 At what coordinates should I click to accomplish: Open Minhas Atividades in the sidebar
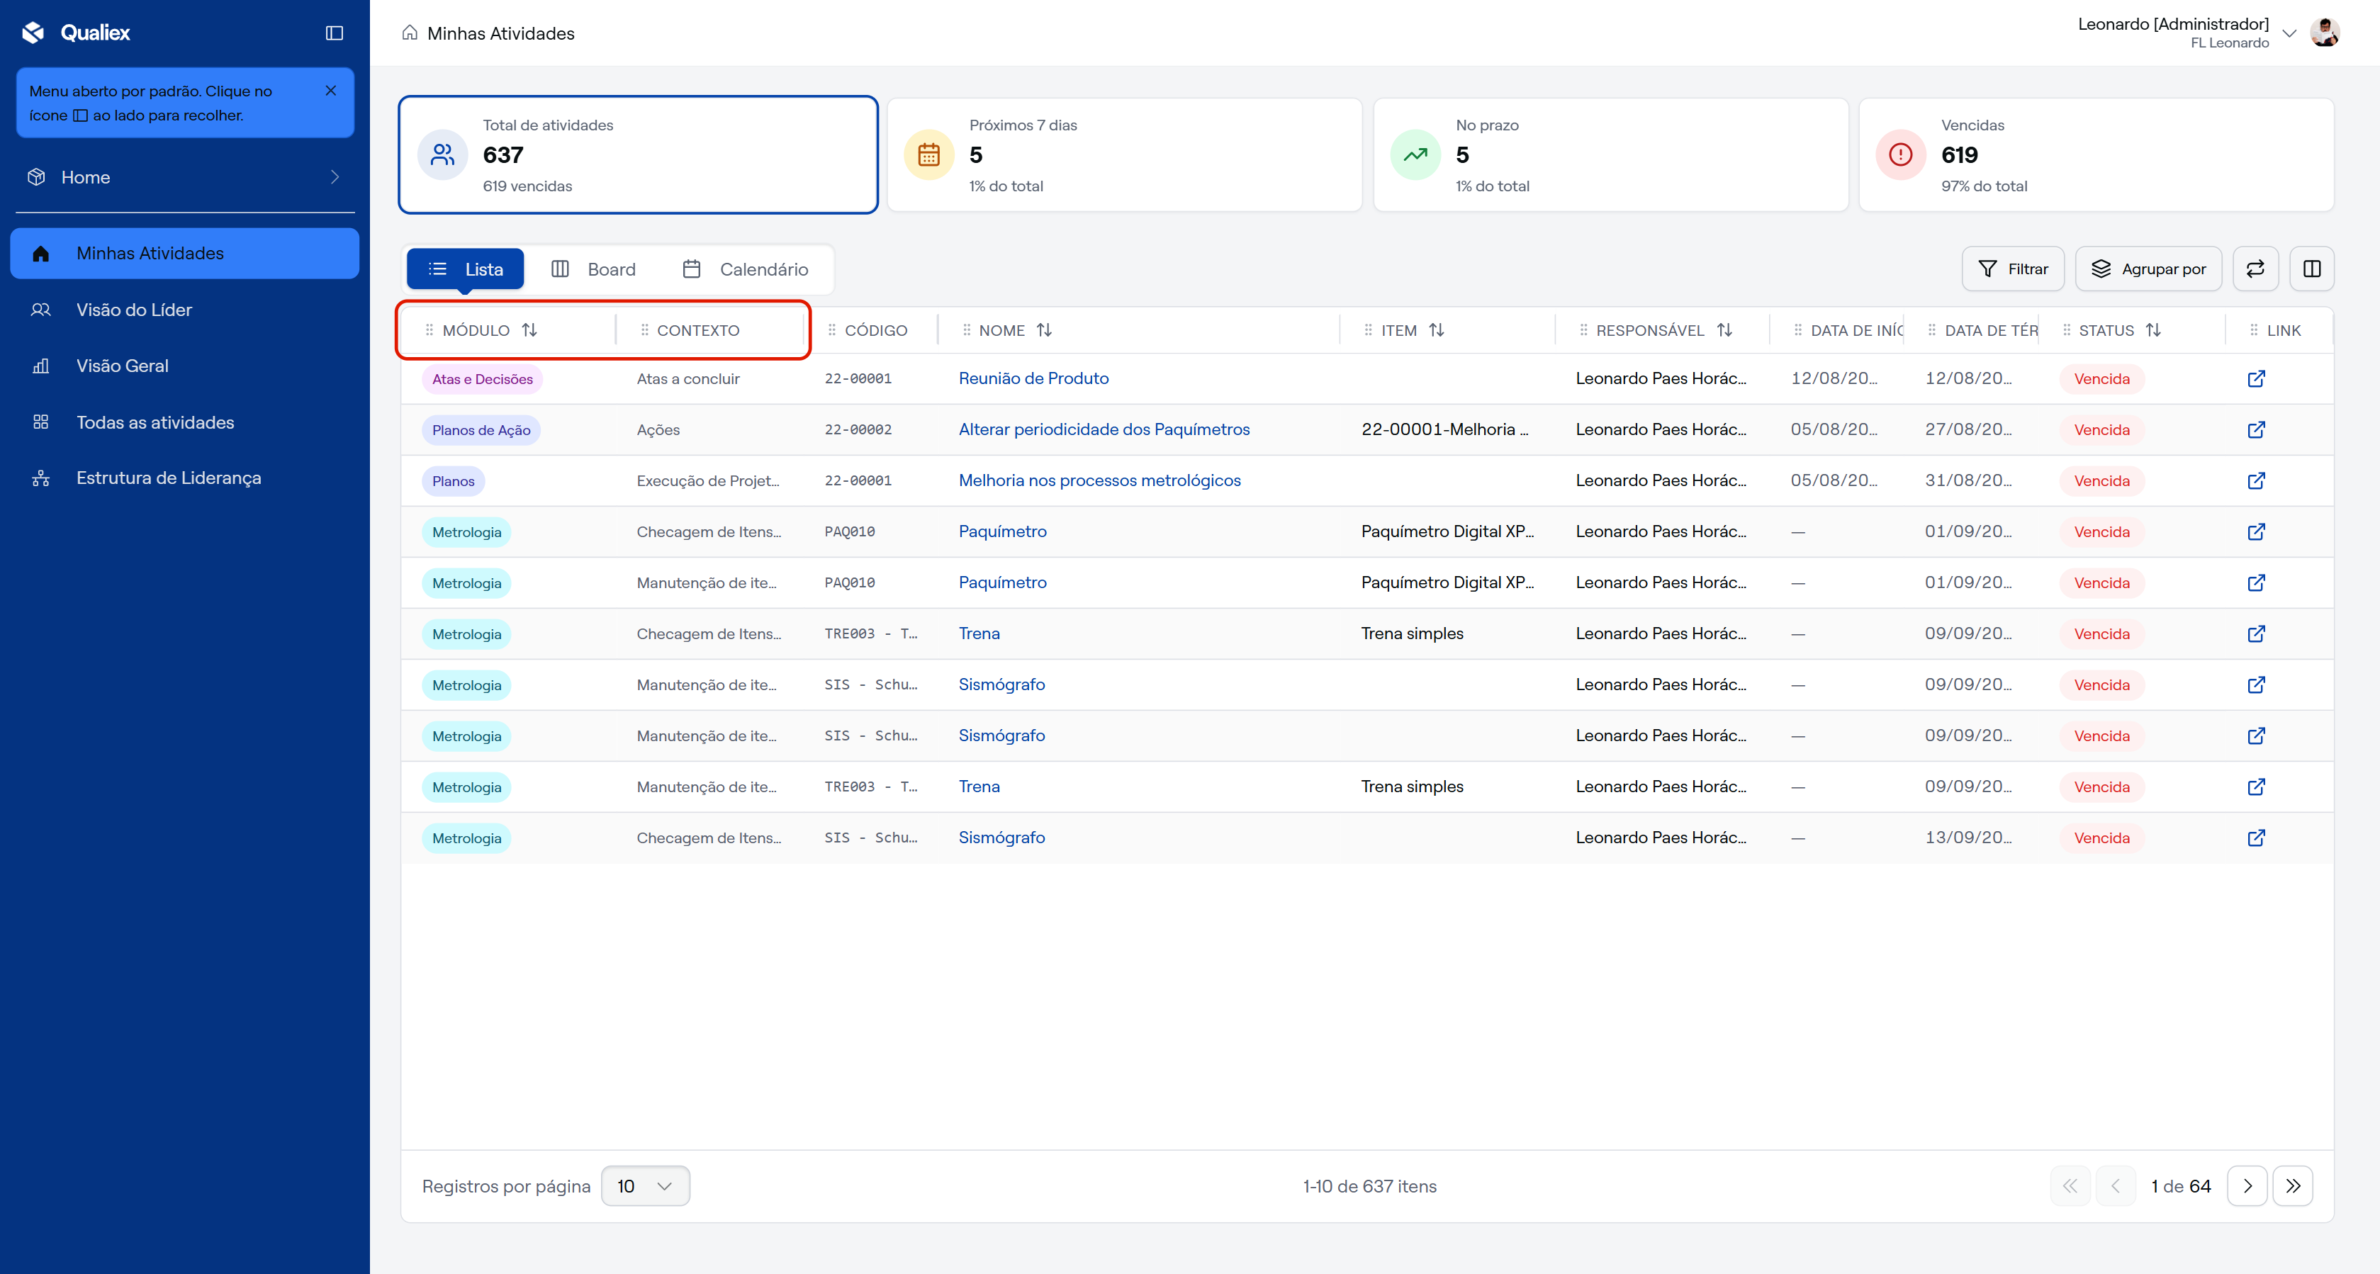coord(185,253)
